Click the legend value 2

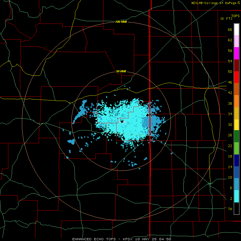(231, 199)
